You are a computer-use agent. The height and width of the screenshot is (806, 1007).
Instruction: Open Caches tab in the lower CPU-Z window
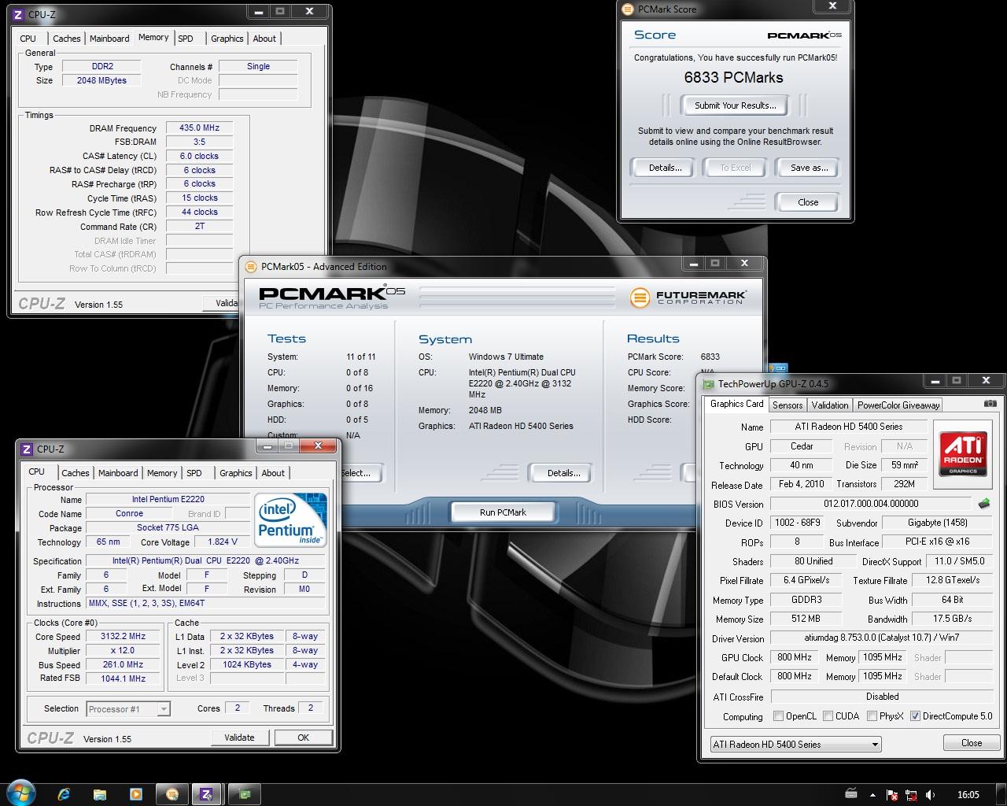76,473
